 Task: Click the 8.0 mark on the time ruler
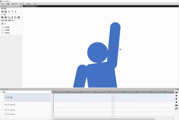(x=165, y=92)
